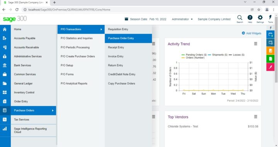This screenshot has width=278, height=147.
Task: Bookmark the page with star icon
Action: pyautogui.click(x=259, y=10)
